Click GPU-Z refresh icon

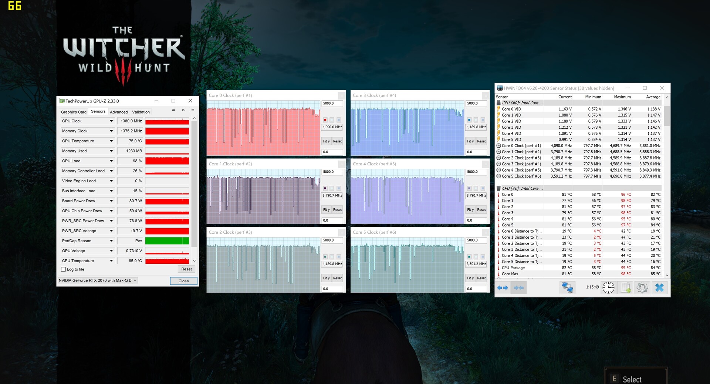(x=183, y=110)
